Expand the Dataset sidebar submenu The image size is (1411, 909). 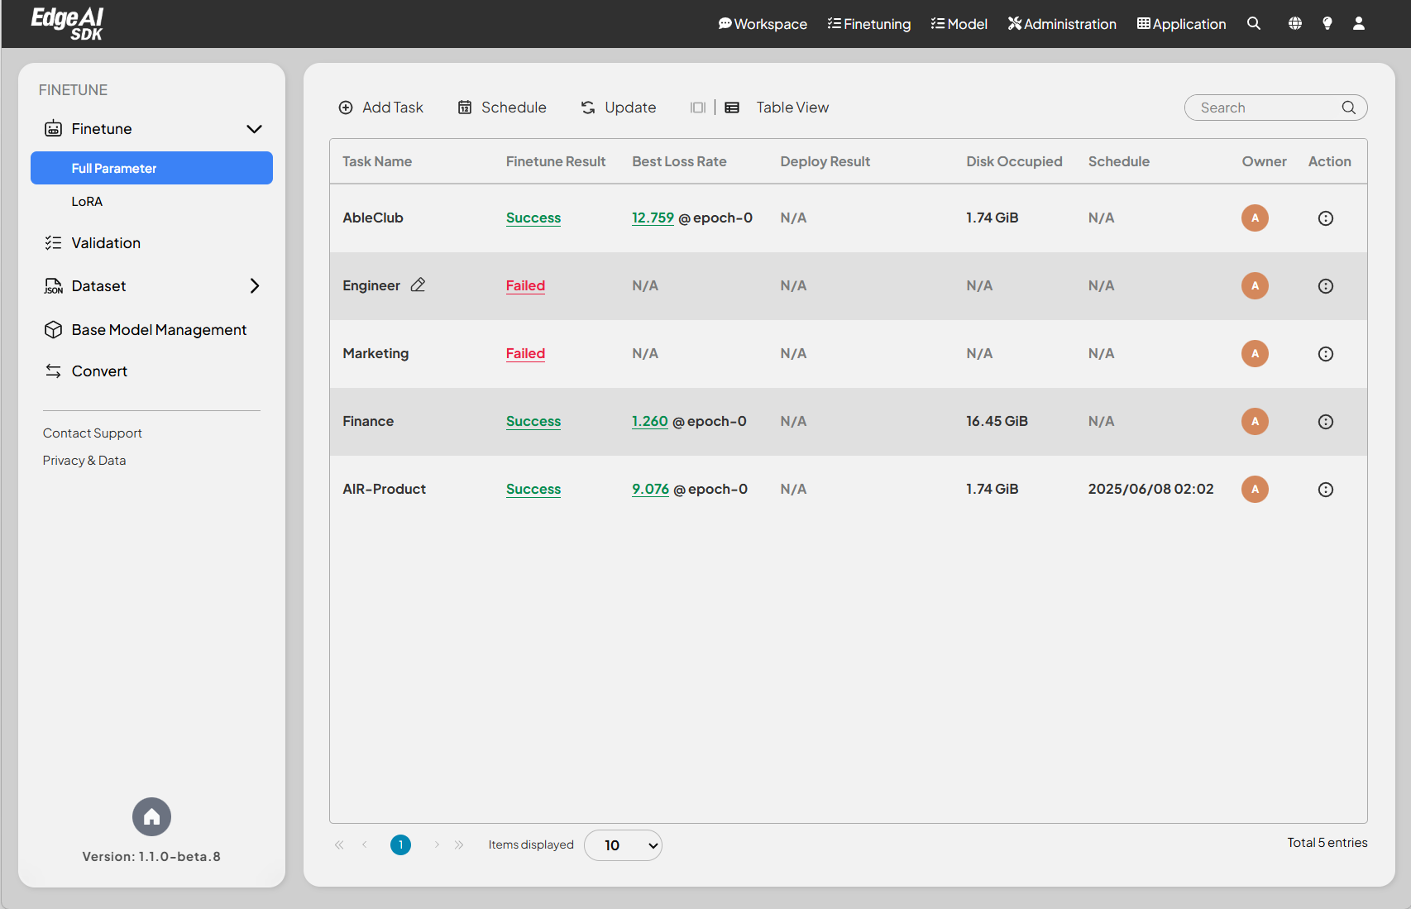coord(254,286)
